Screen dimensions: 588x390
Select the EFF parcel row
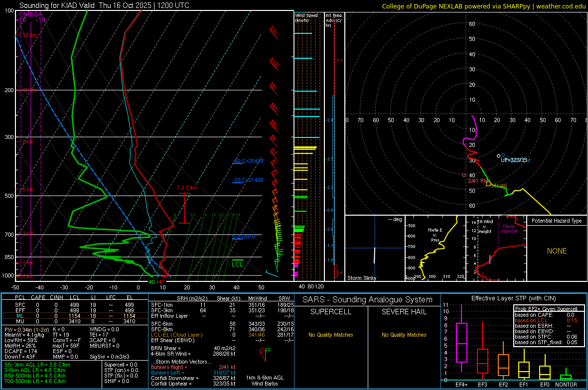[75, 310]
